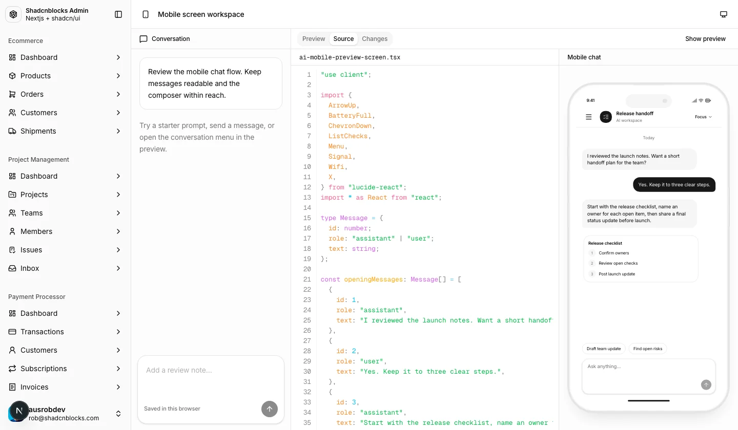Click the Inbox envelope icon in sidebar

pos(12,268)
